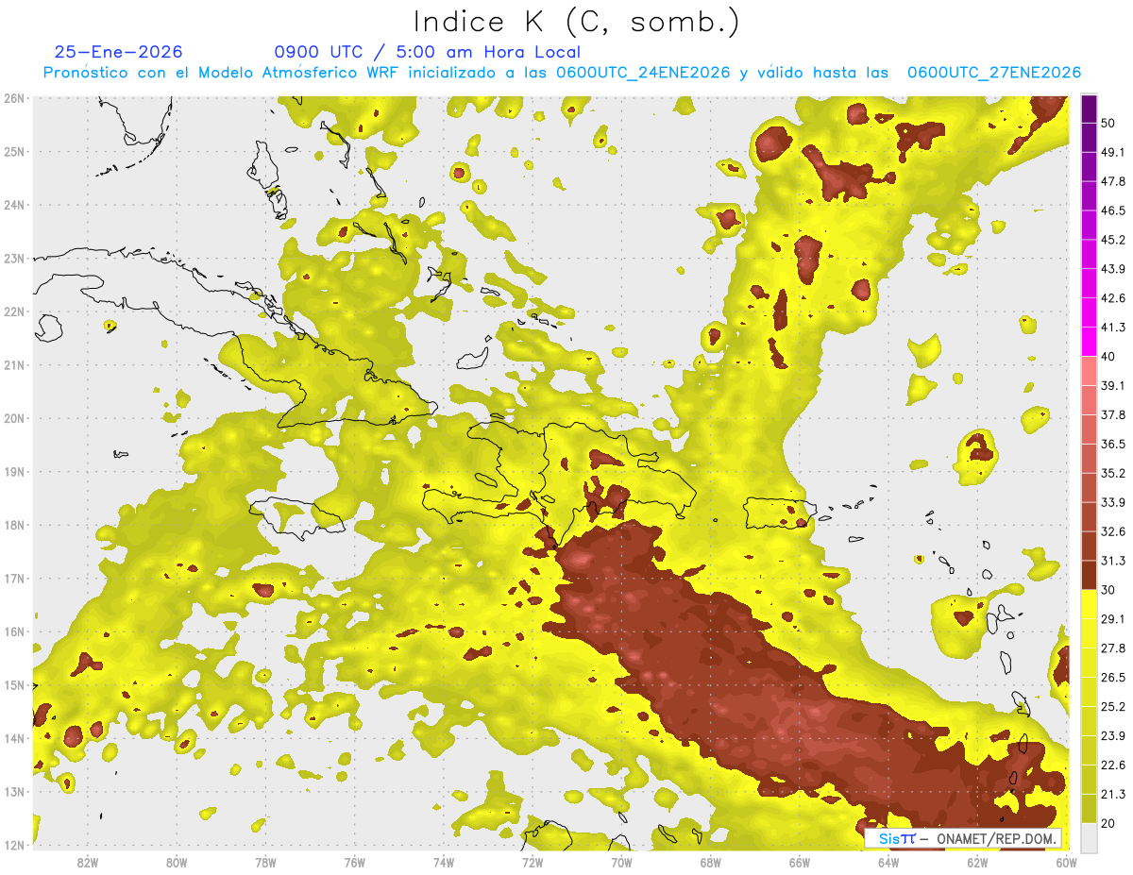
Task: Click the latitude label "12N"
Action: 13,845
